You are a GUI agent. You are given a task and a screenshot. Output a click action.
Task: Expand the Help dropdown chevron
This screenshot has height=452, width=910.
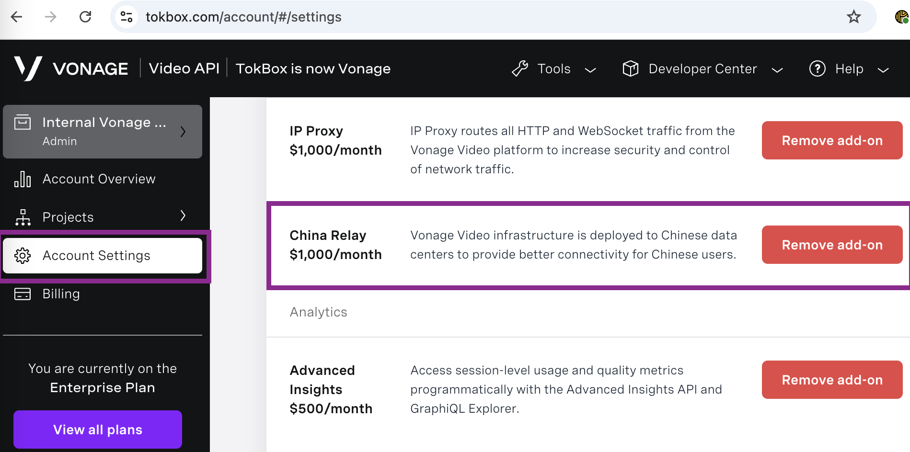883,70
